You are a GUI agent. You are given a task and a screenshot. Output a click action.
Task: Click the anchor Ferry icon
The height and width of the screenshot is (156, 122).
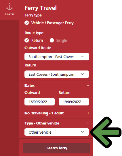9,7
